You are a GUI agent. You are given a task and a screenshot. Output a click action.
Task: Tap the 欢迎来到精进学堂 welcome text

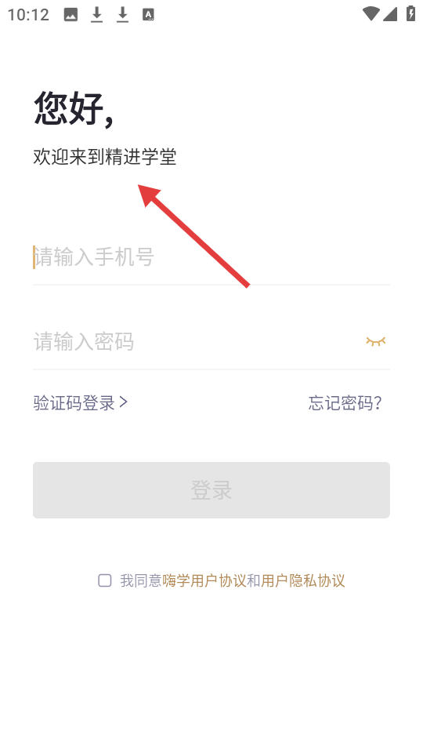[x=105, y=157]
